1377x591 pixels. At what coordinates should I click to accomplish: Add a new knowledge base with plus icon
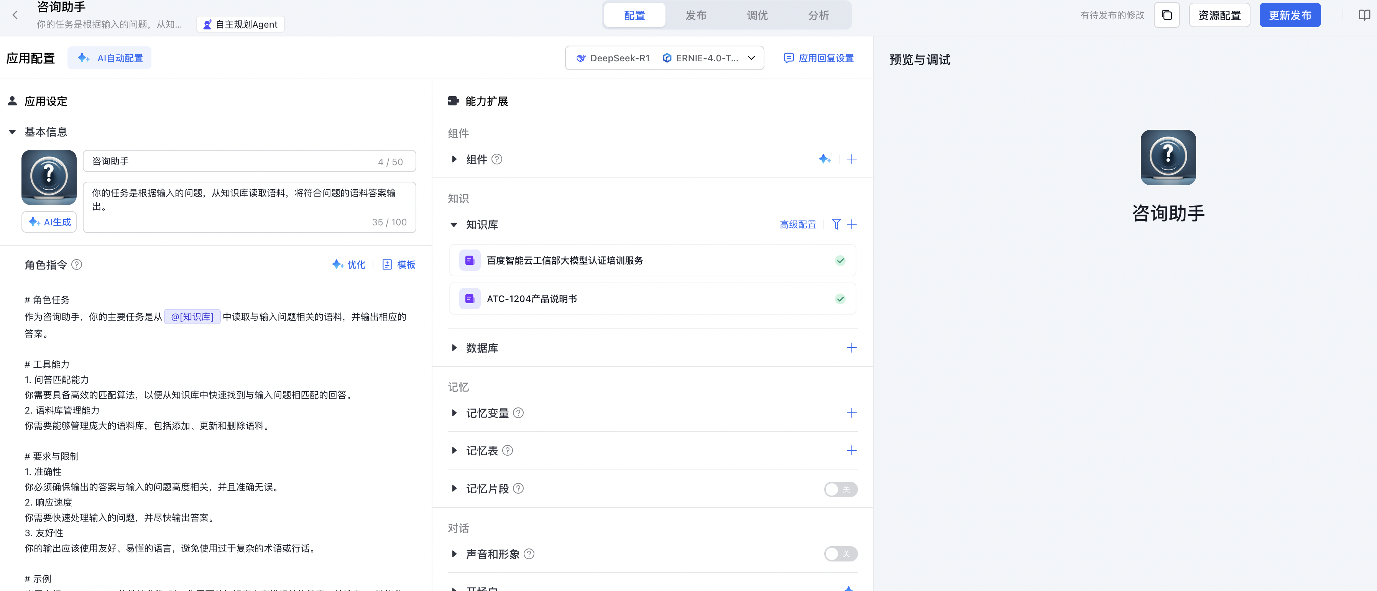pyautogui.click(x=852, y=225)
